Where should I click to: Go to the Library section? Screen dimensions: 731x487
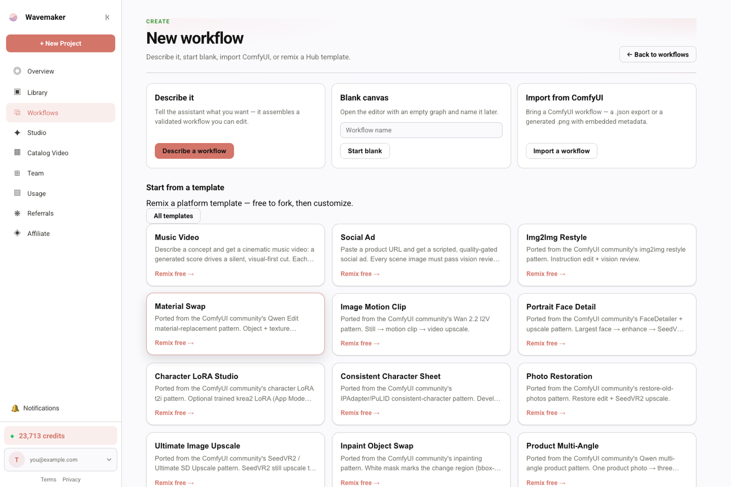coord(60,92)
